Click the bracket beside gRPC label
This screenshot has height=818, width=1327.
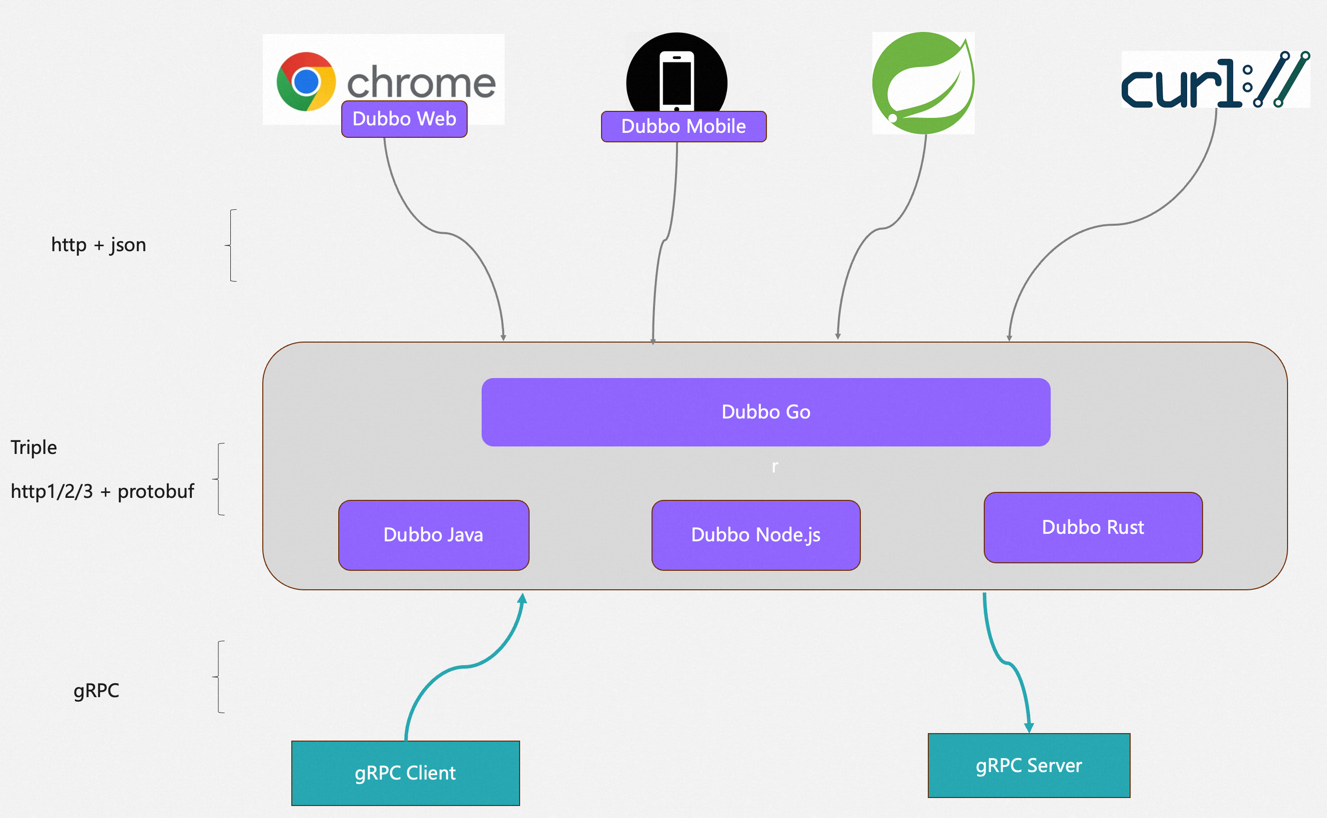pyautogui.click(x=219, y=677)
